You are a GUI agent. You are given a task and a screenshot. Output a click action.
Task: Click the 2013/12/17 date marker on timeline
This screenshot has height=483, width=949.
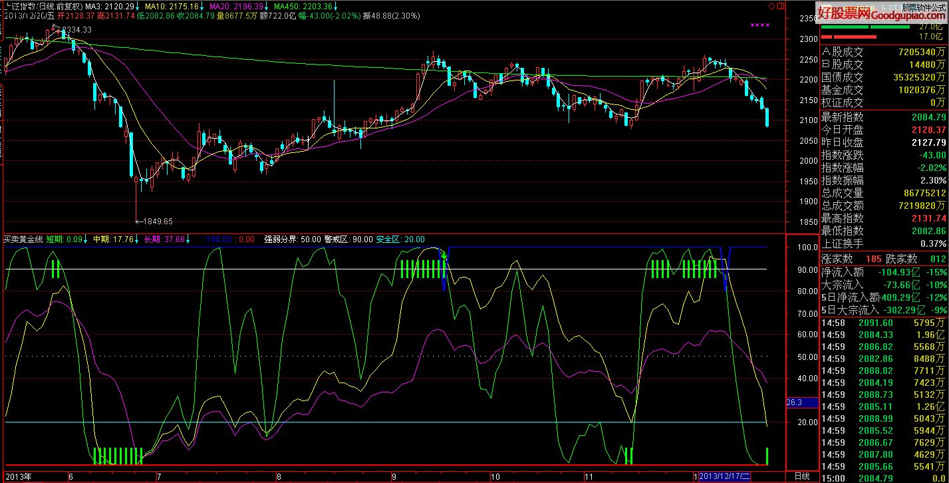pyautogui.click(x=726, y=476)
